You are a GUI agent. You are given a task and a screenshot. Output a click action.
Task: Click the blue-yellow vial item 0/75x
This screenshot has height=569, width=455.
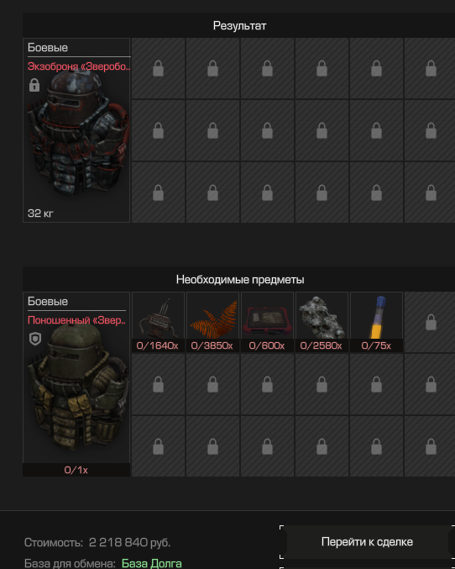tap(376, 322)
